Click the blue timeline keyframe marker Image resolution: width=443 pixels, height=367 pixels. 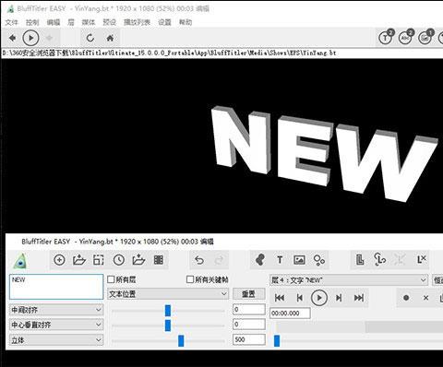[277, 341]
